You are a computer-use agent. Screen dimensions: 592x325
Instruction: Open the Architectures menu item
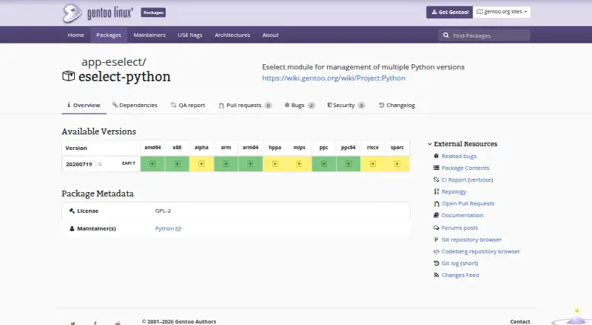[232, 35]
